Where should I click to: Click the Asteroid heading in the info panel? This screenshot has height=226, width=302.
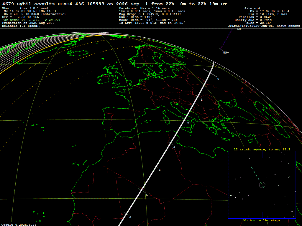click(x=253, y=8)
